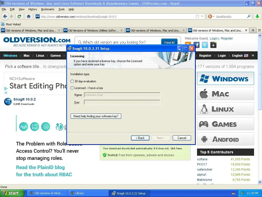
Task: Open the History menu
Action: (x=33, y=9)
